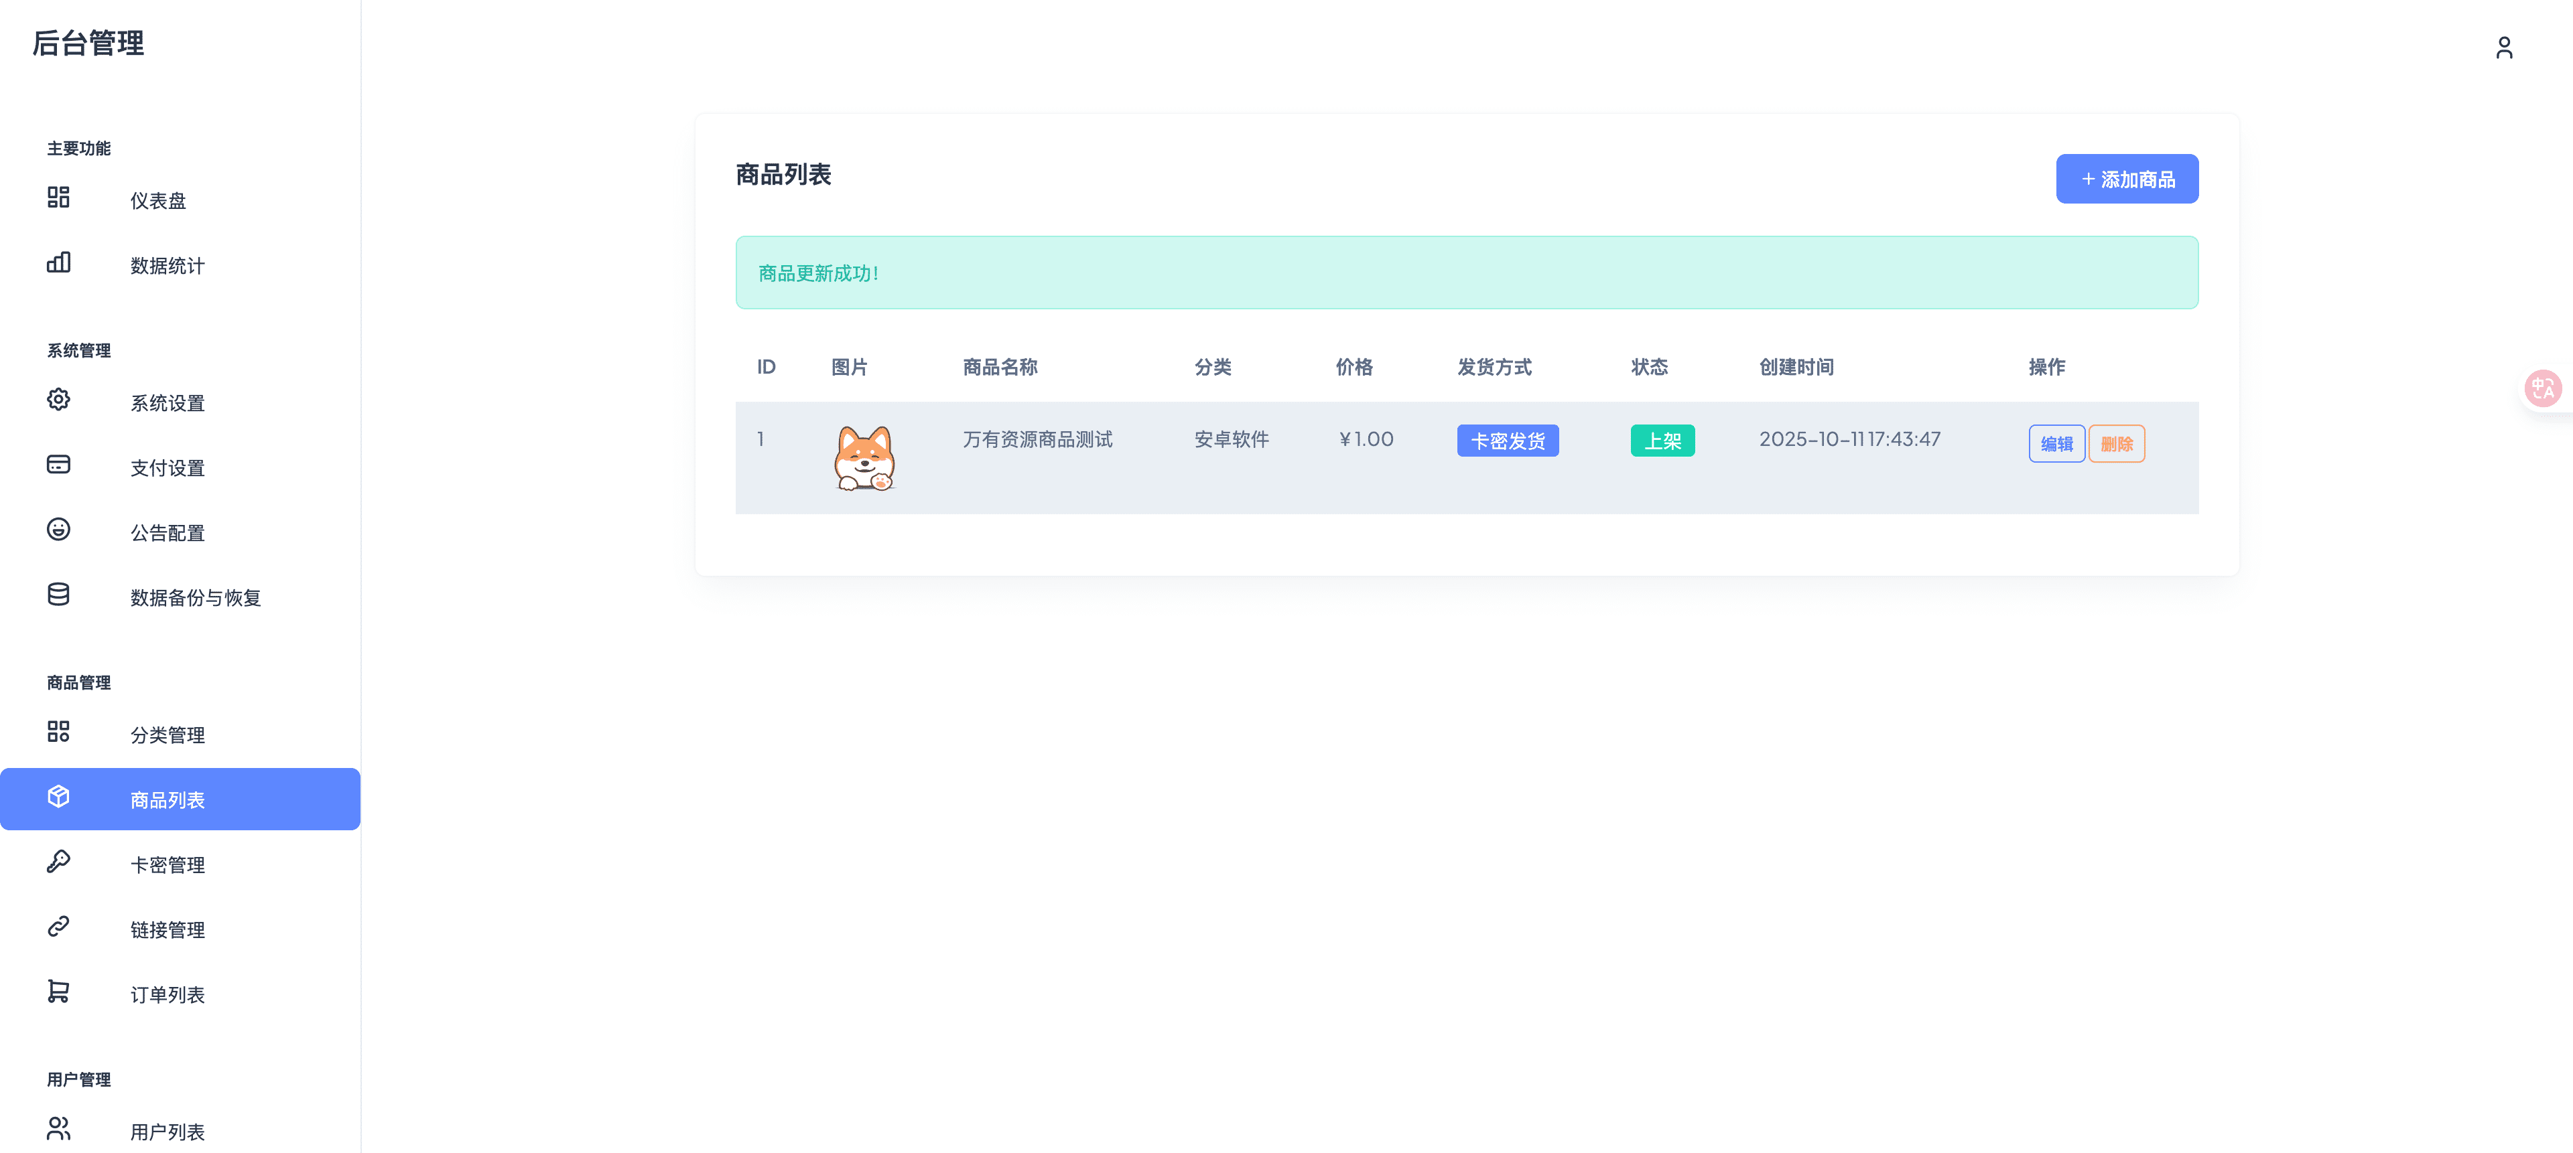This screenshot has width=2573, height=1153.
Task: Go to 用户列表 in sidebar
Action: 167,1131
